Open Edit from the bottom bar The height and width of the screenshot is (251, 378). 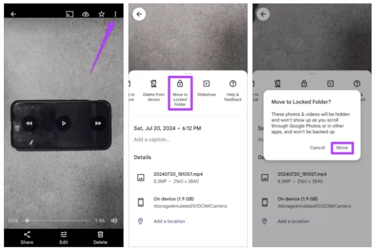coord(64,237)
